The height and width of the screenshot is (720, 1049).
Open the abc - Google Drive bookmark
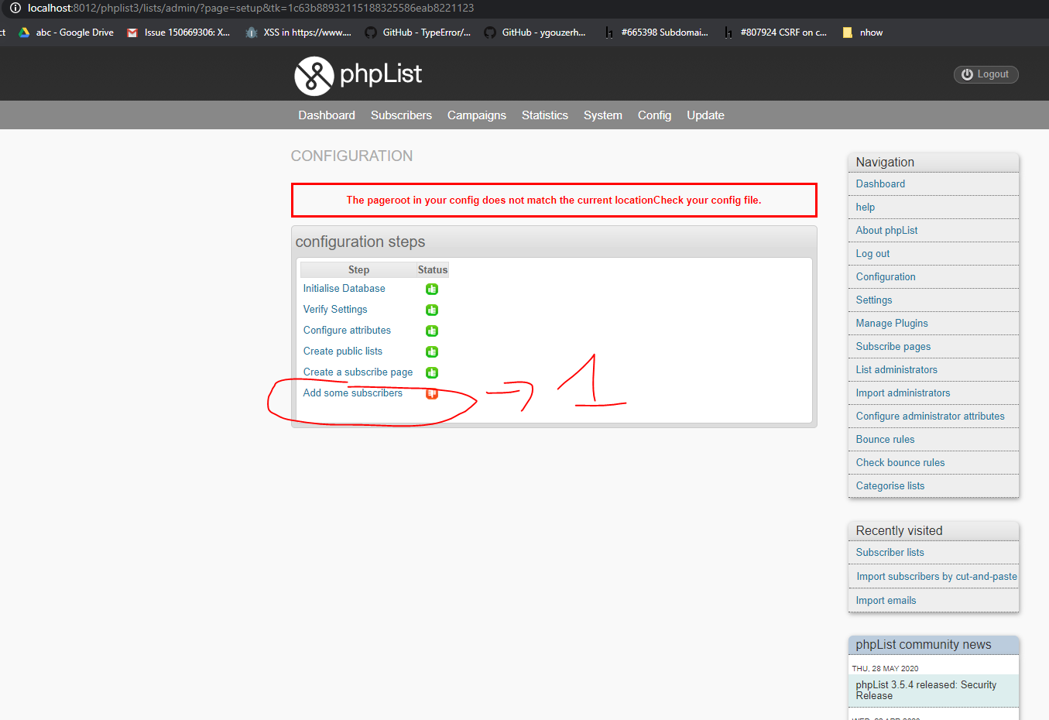pos(67,33)
